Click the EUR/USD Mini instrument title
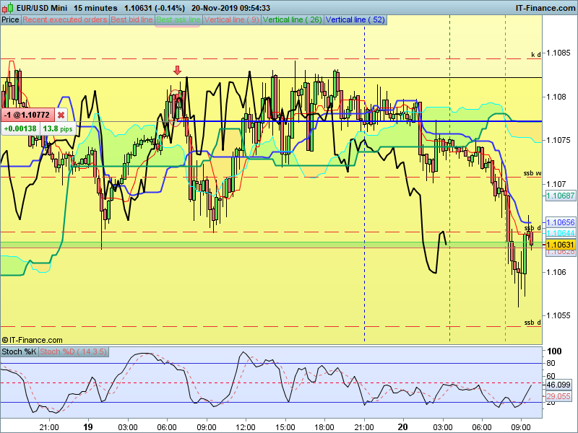This screenshot has width=578, height=433. (x=42, y=8)
